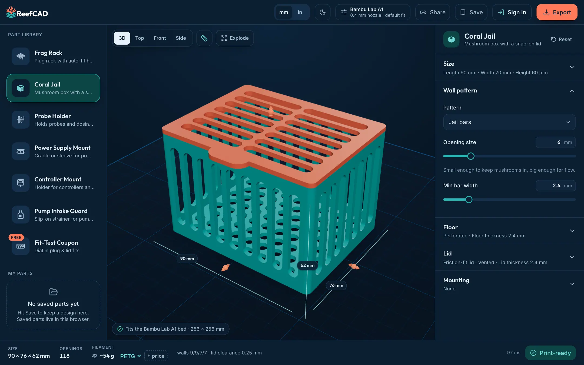This screenshot has height=365, width=584.
Task: Select the Coral Jail library icon
Action: point(21,88)
